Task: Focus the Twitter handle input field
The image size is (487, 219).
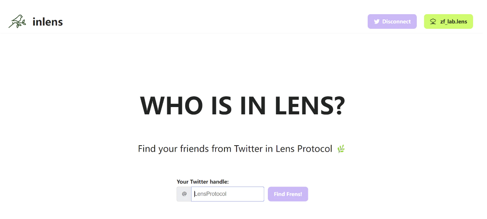Action: tap(228, 194)
